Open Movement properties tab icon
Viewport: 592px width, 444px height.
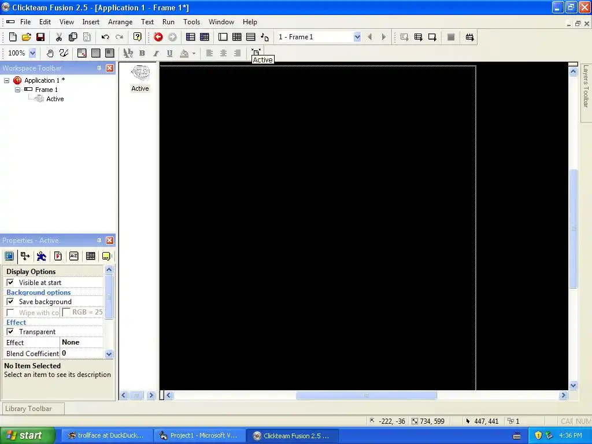[x=25, y=256]
